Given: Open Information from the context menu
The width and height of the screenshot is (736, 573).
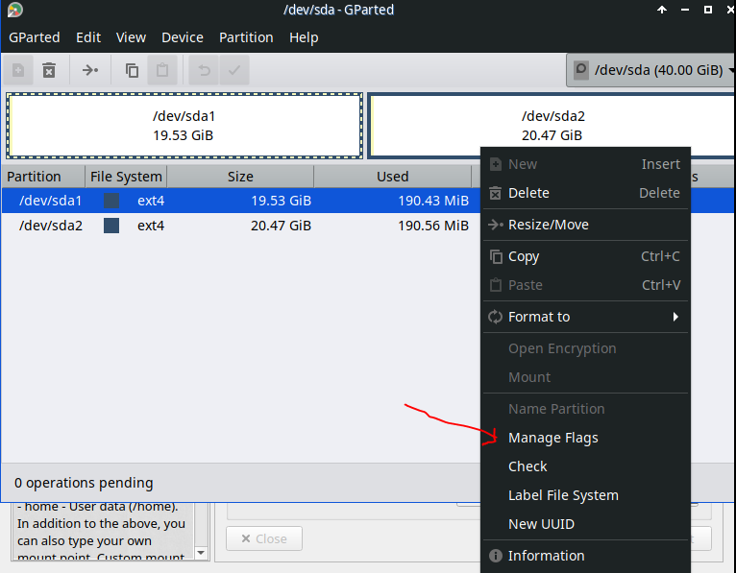Looking at the screenshot, I should (585, 556).
